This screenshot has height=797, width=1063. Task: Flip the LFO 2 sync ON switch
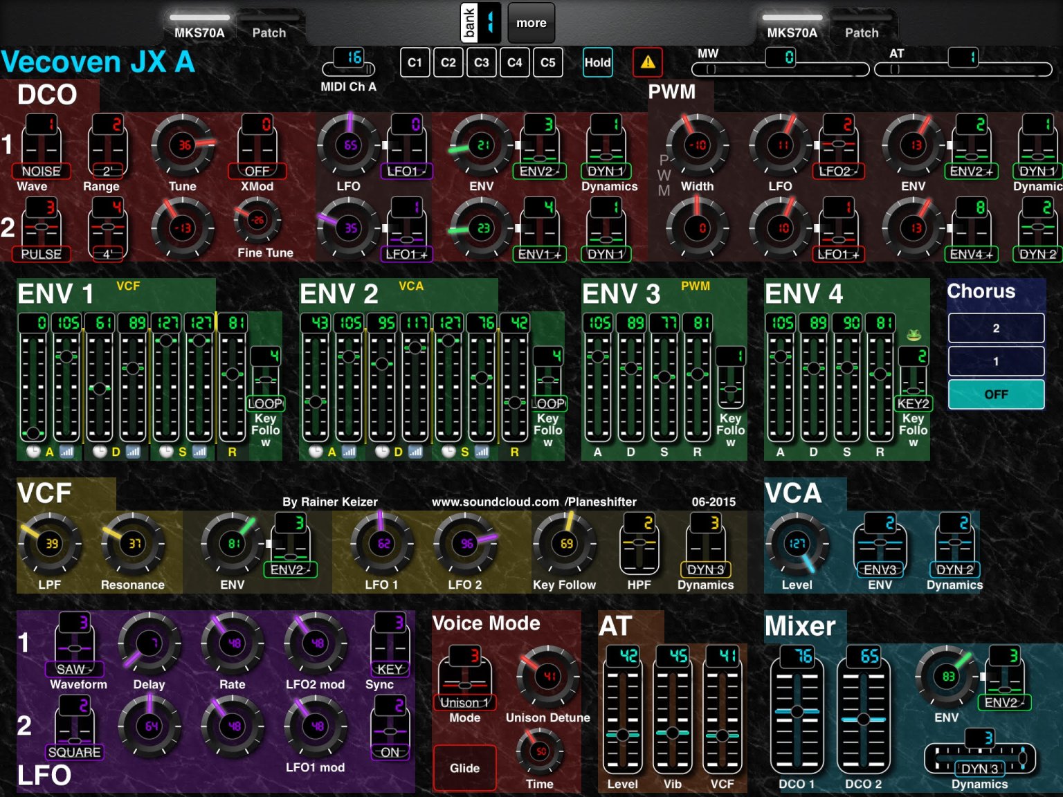coord(390,728)
